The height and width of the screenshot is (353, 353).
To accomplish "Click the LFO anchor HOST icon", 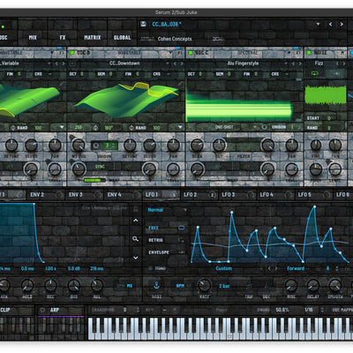I will (x=156, y=285).
